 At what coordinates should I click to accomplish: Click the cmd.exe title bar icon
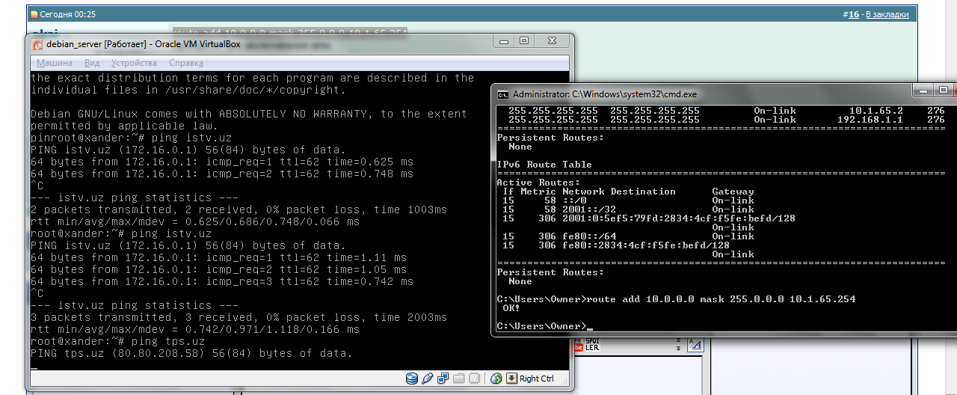click(504, 94)
